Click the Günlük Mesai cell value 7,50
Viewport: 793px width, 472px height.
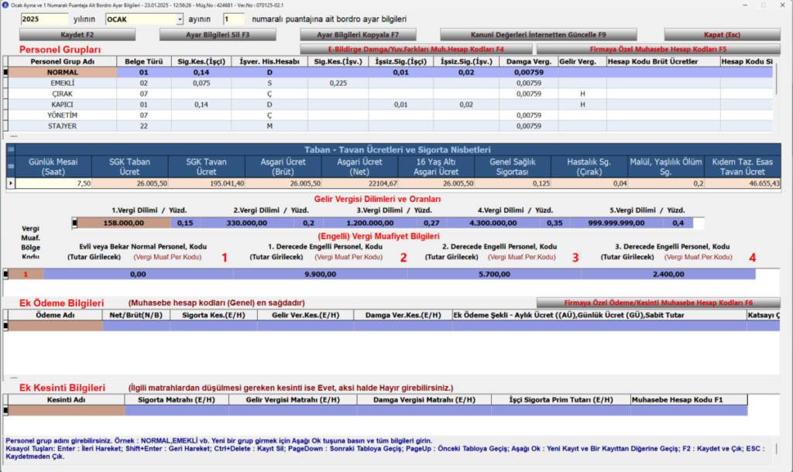(53, 183)
